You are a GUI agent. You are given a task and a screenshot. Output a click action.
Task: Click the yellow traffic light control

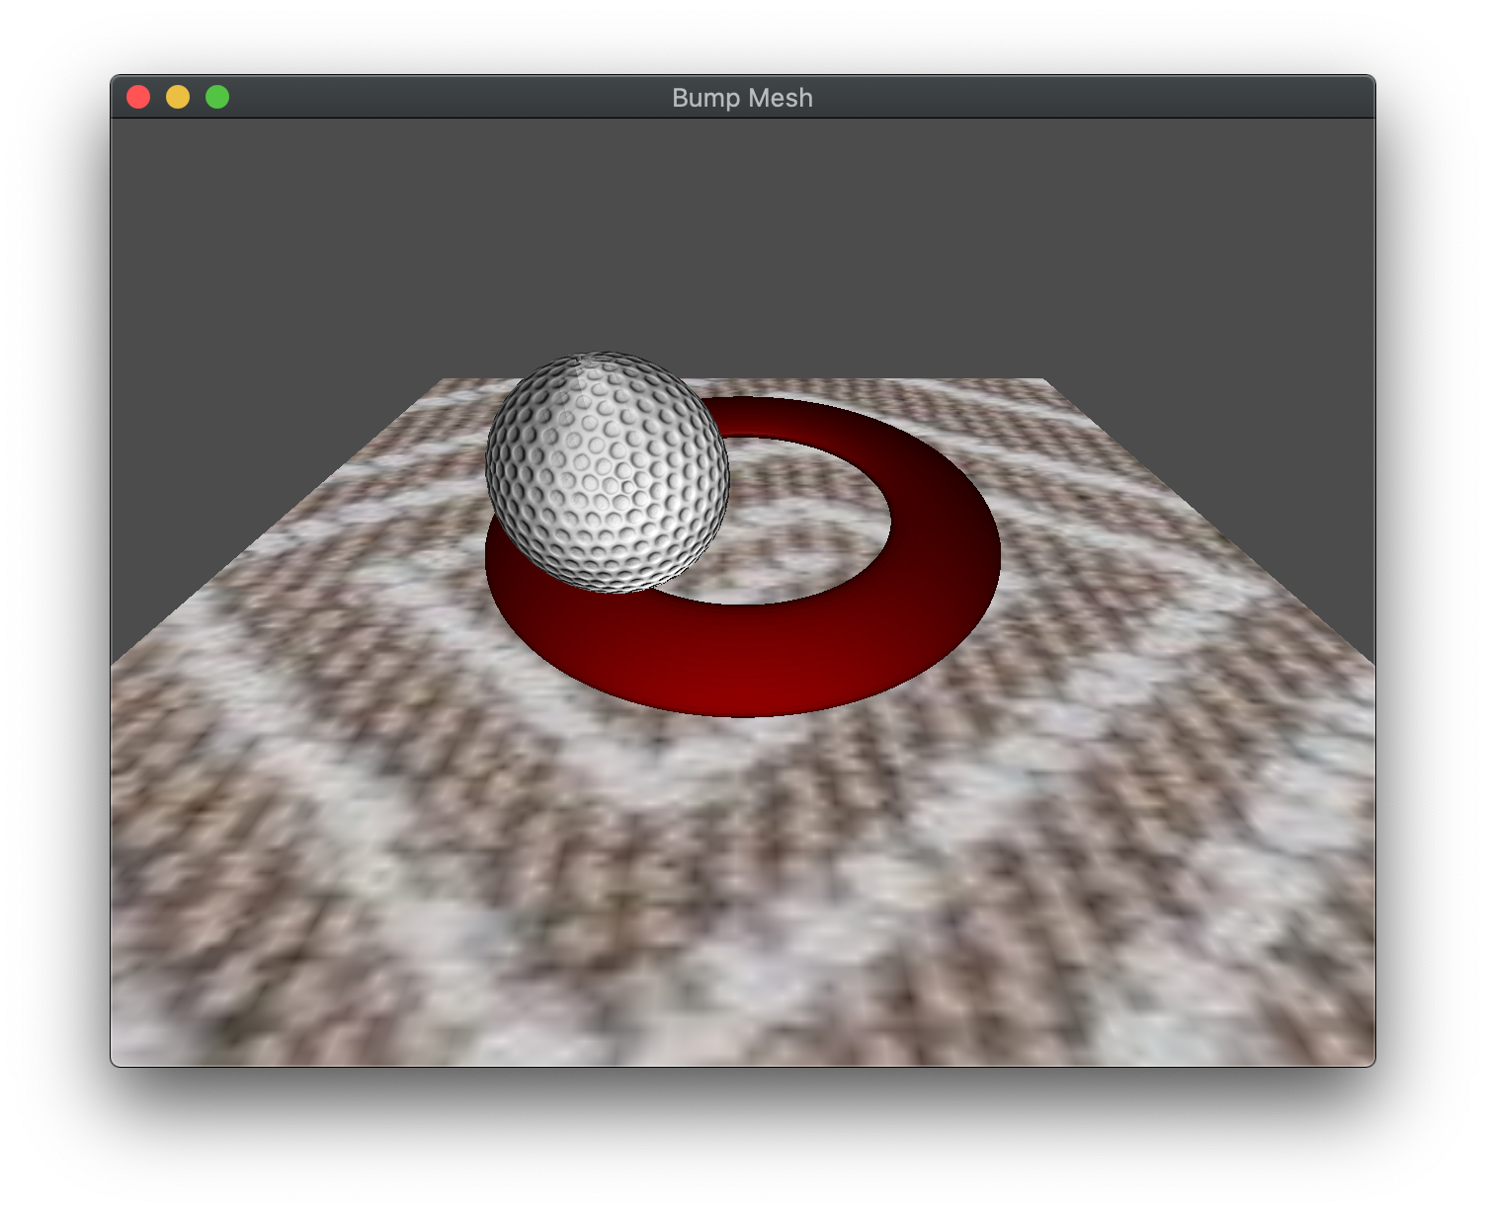178,97
